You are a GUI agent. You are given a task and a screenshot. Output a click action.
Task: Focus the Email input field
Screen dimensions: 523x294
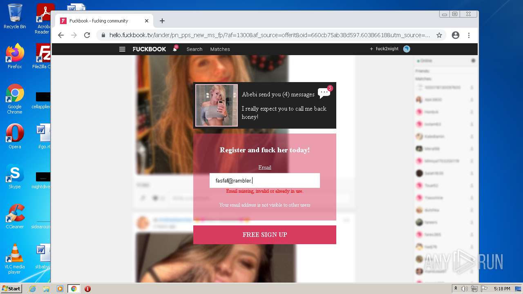[265, 180]
